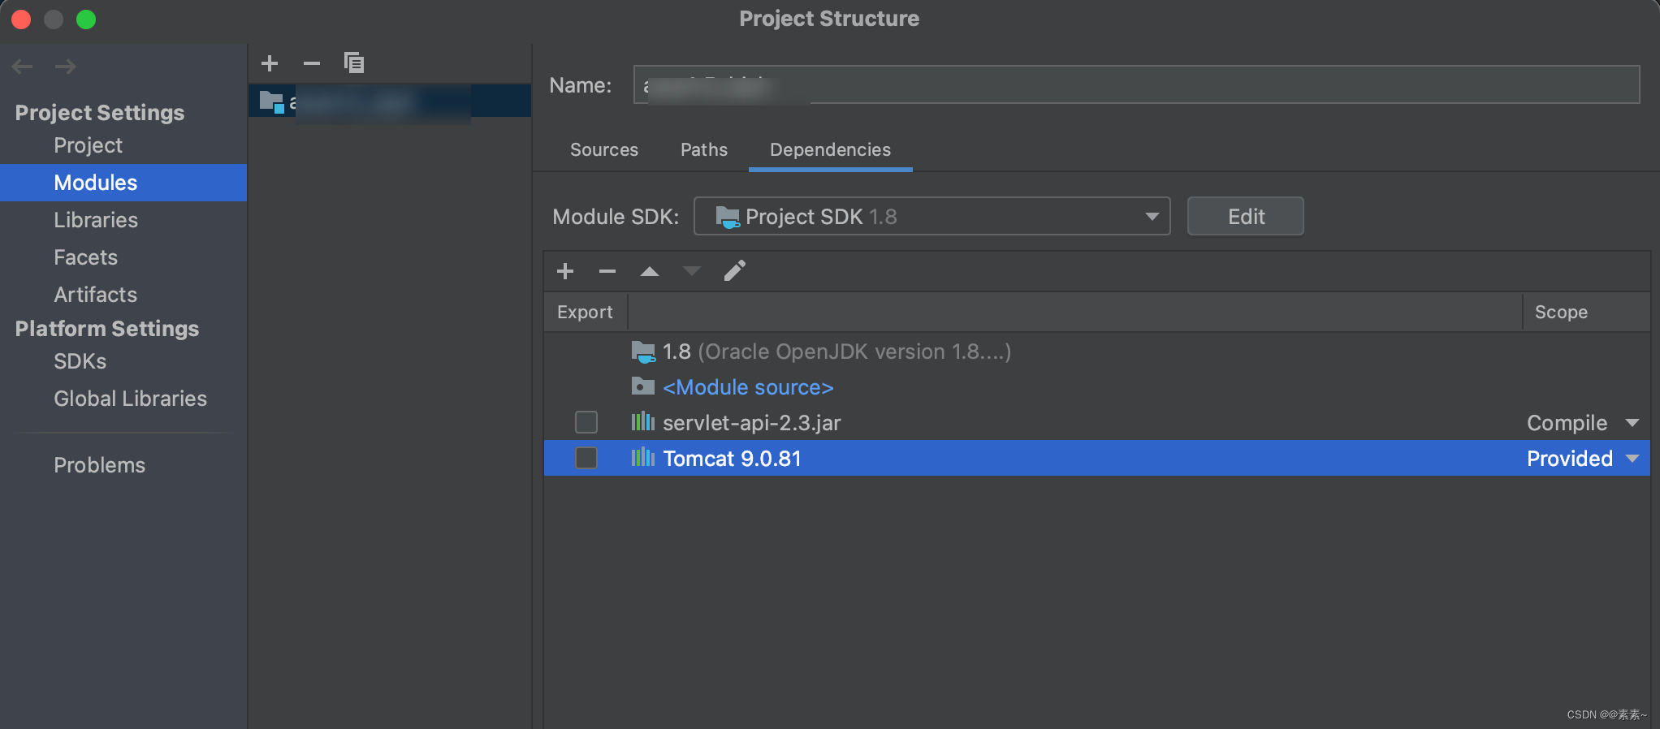This screenshot has height=729, width=1660.
Task: Open Facets in sidebar
Action: (x=85, y=257)
